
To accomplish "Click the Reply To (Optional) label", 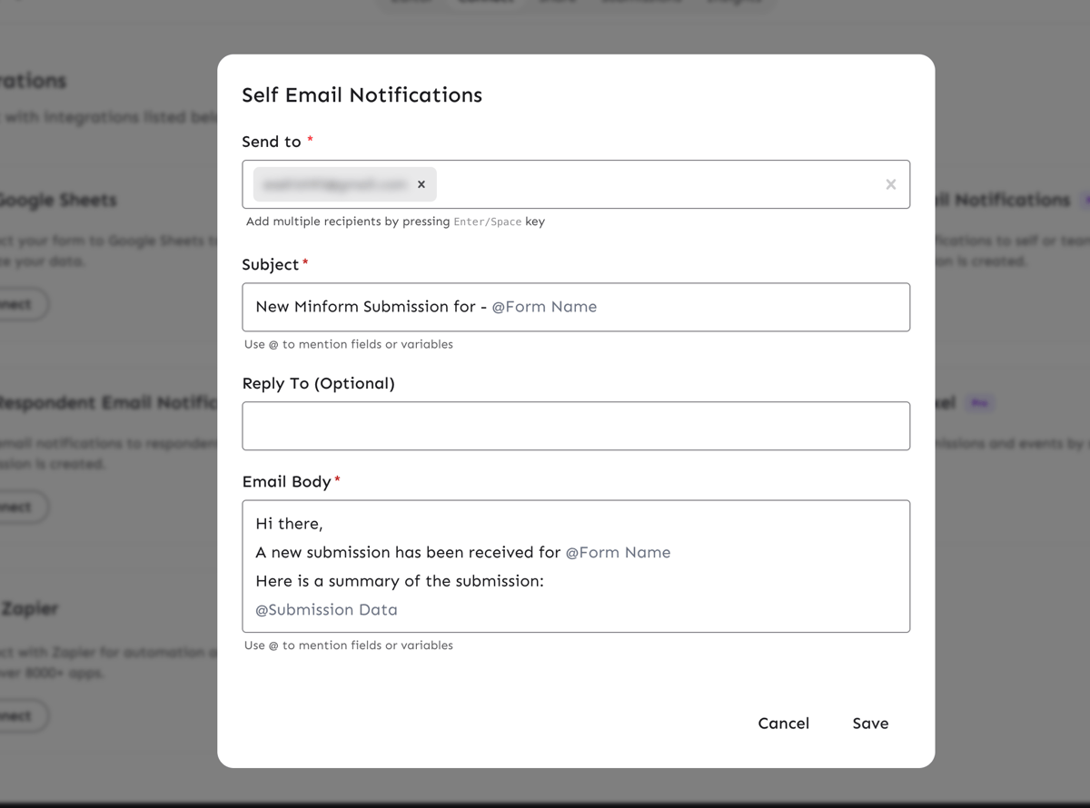I will 318,383.
